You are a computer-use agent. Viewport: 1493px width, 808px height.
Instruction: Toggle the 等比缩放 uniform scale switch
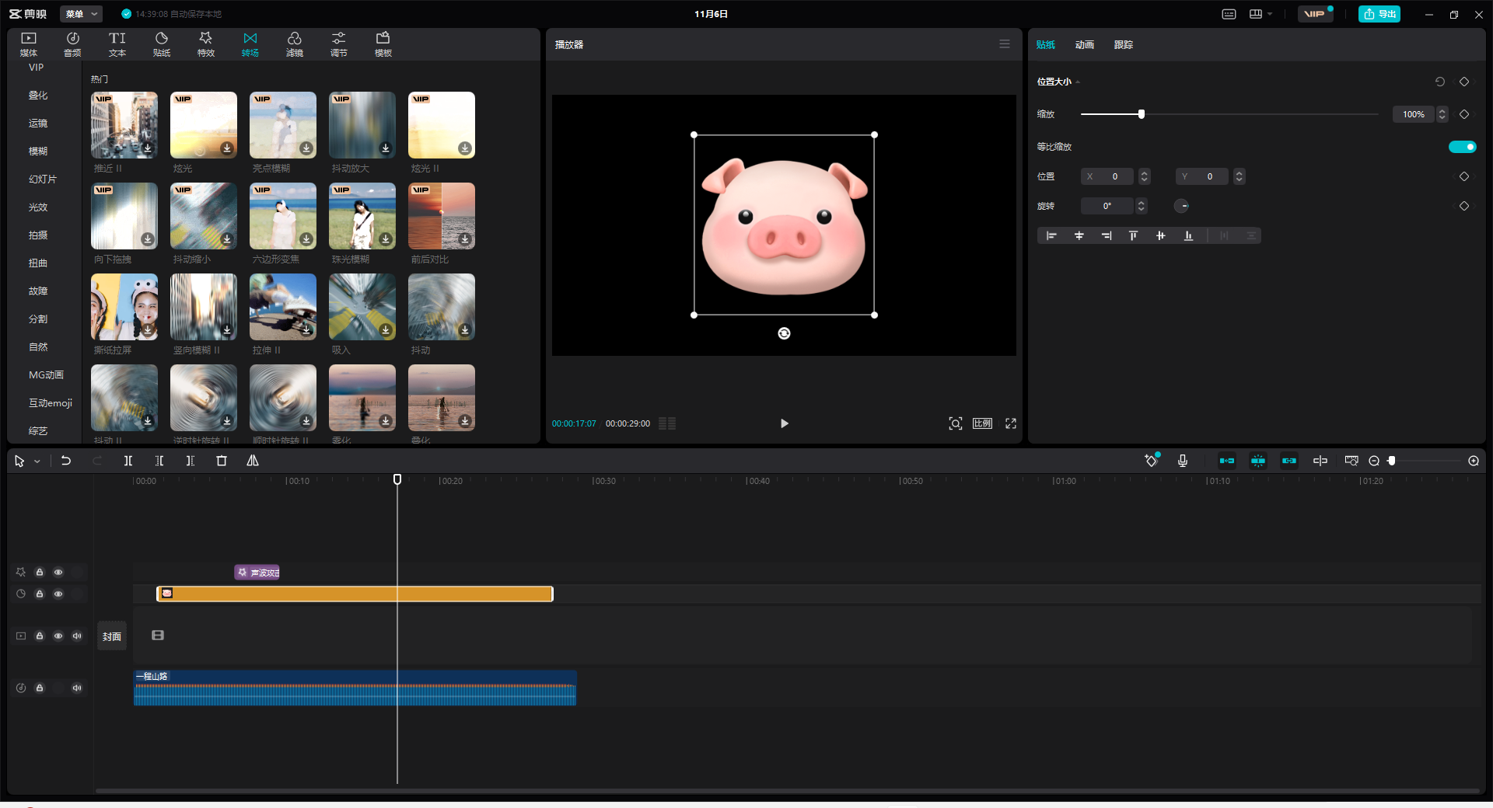pyautogui.click(x=1463, y=147)
